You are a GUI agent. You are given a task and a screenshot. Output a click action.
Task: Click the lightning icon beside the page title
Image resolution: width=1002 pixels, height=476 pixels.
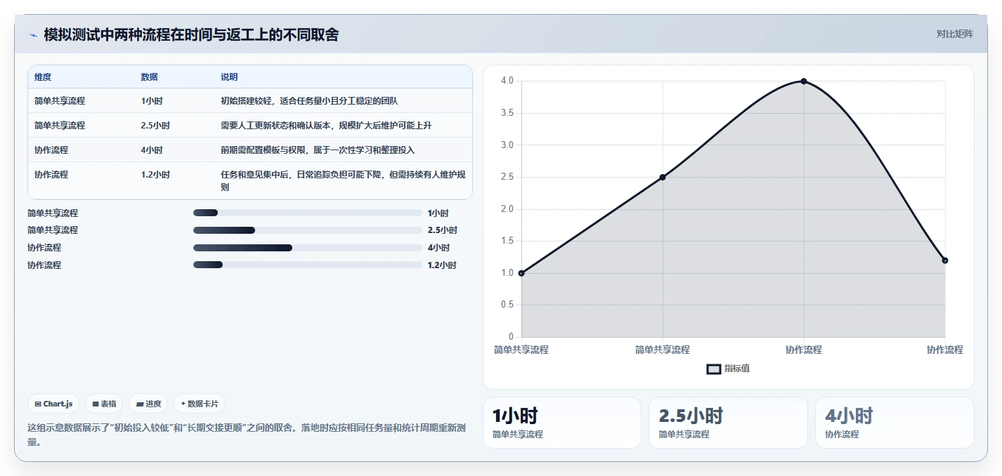33,35
